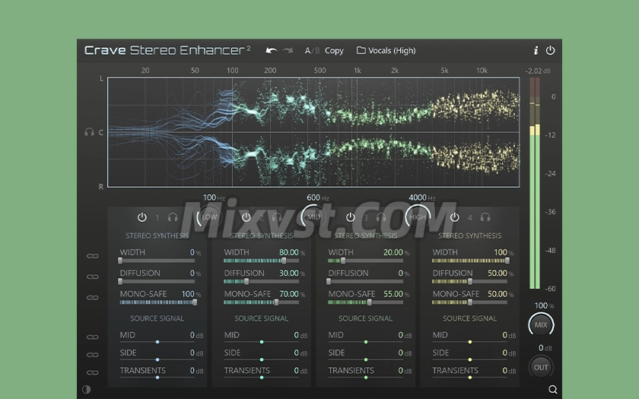
Task: Click the 600 Hz crossover value
Action: (318, 198)
